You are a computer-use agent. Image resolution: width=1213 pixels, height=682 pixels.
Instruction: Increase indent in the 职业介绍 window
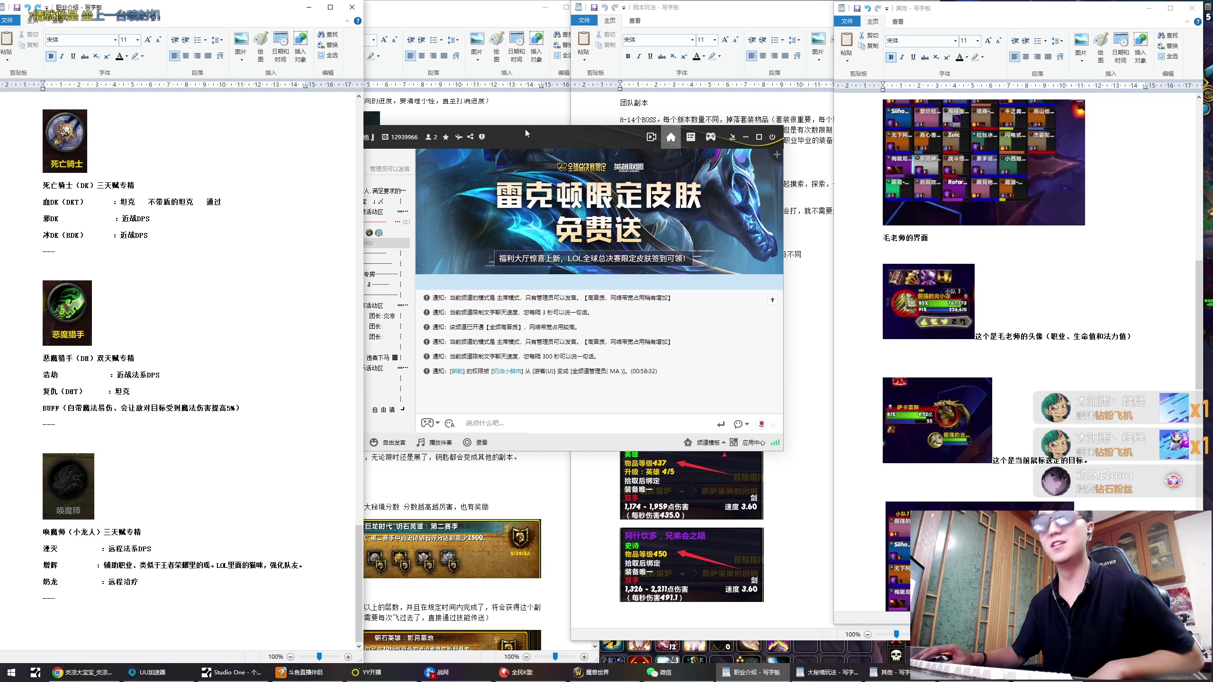click(186, 40)
